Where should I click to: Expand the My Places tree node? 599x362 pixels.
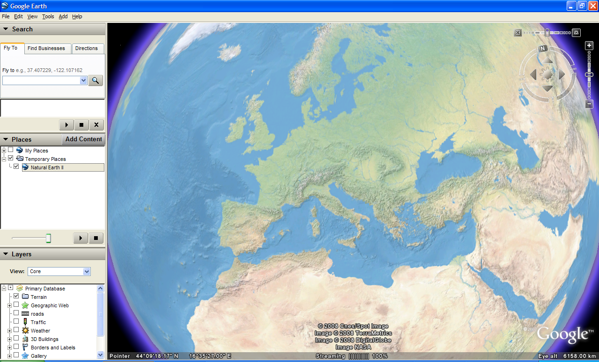click(x=4, y=151)
